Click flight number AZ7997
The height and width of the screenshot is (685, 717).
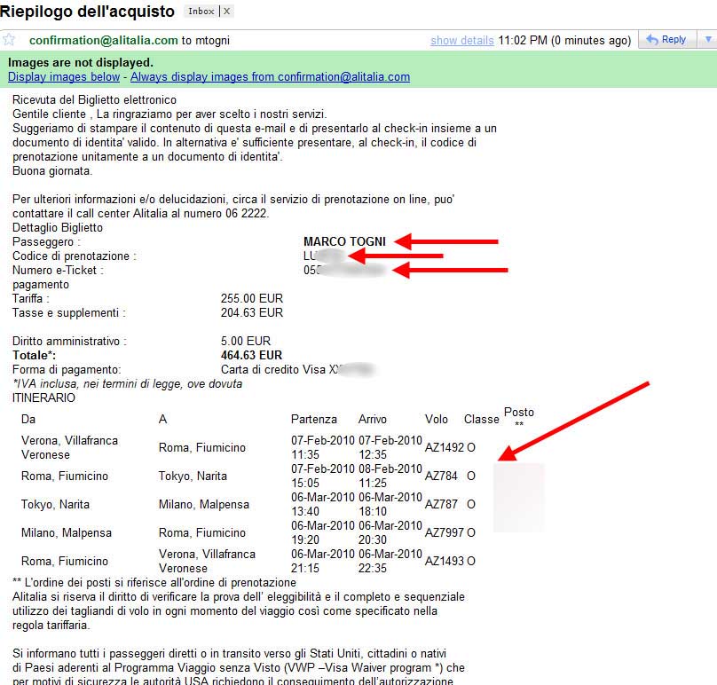(444, 532)
